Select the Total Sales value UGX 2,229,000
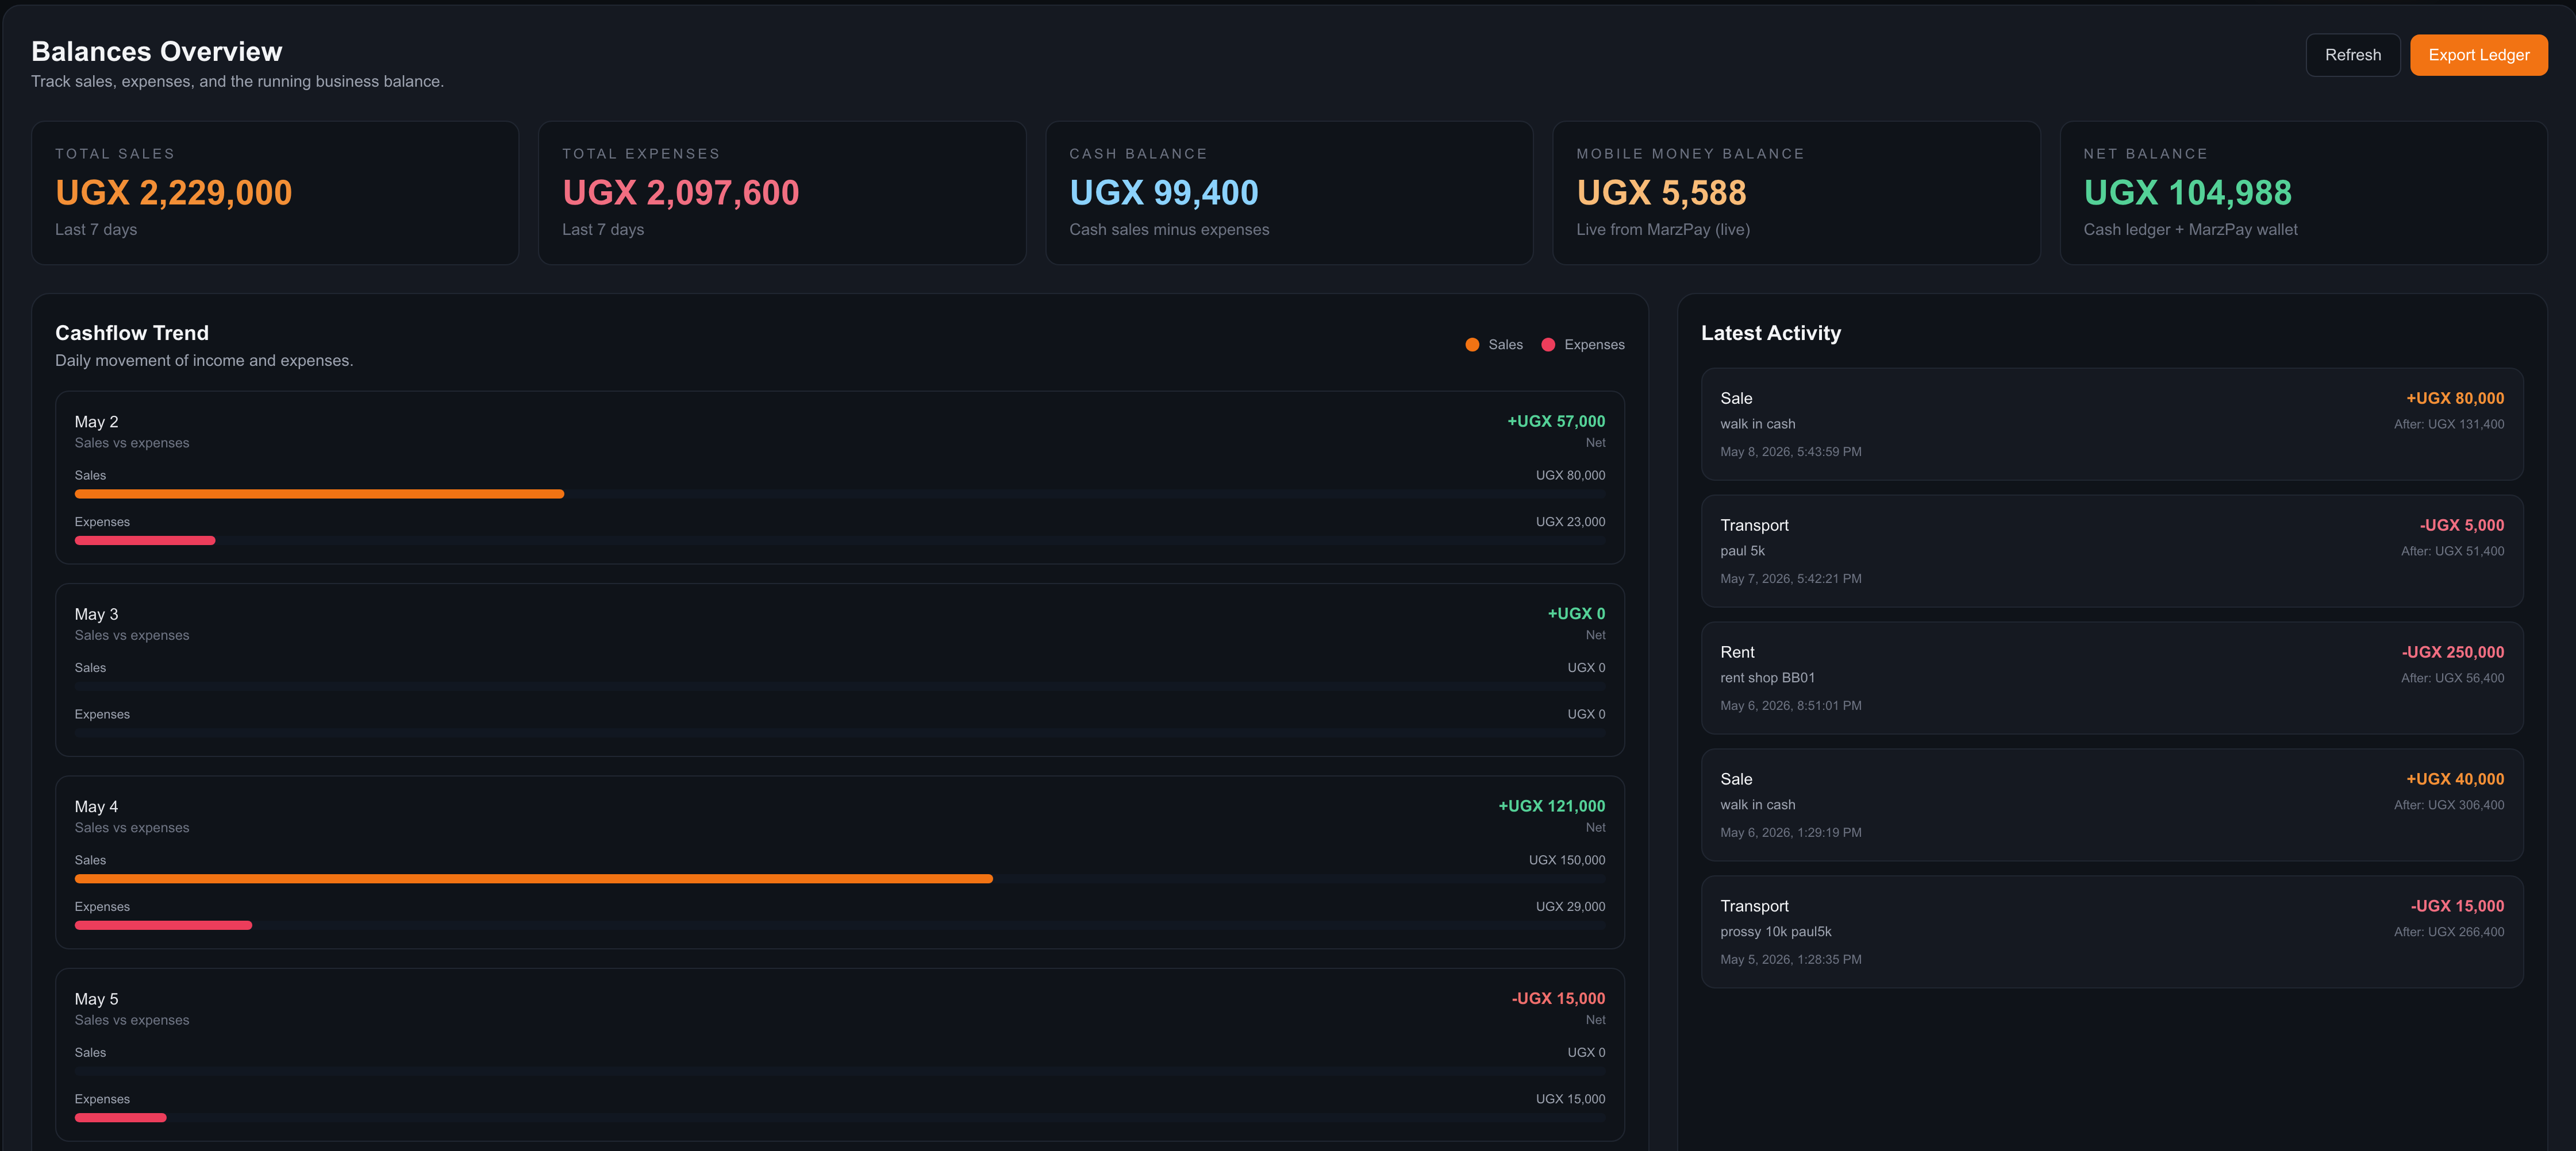Viewport: 2576px width, 1151px height. click(174, 193)
